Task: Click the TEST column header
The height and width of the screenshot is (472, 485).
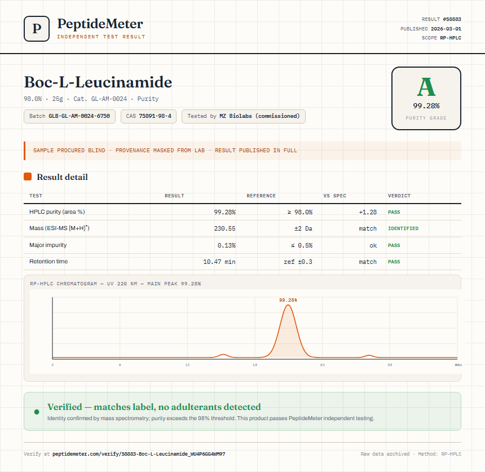Action: pos(36,196)
